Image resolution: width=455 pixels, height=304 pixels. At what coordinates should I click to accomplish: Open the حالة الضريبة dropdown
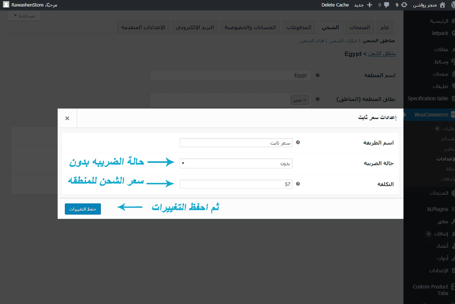236,164
